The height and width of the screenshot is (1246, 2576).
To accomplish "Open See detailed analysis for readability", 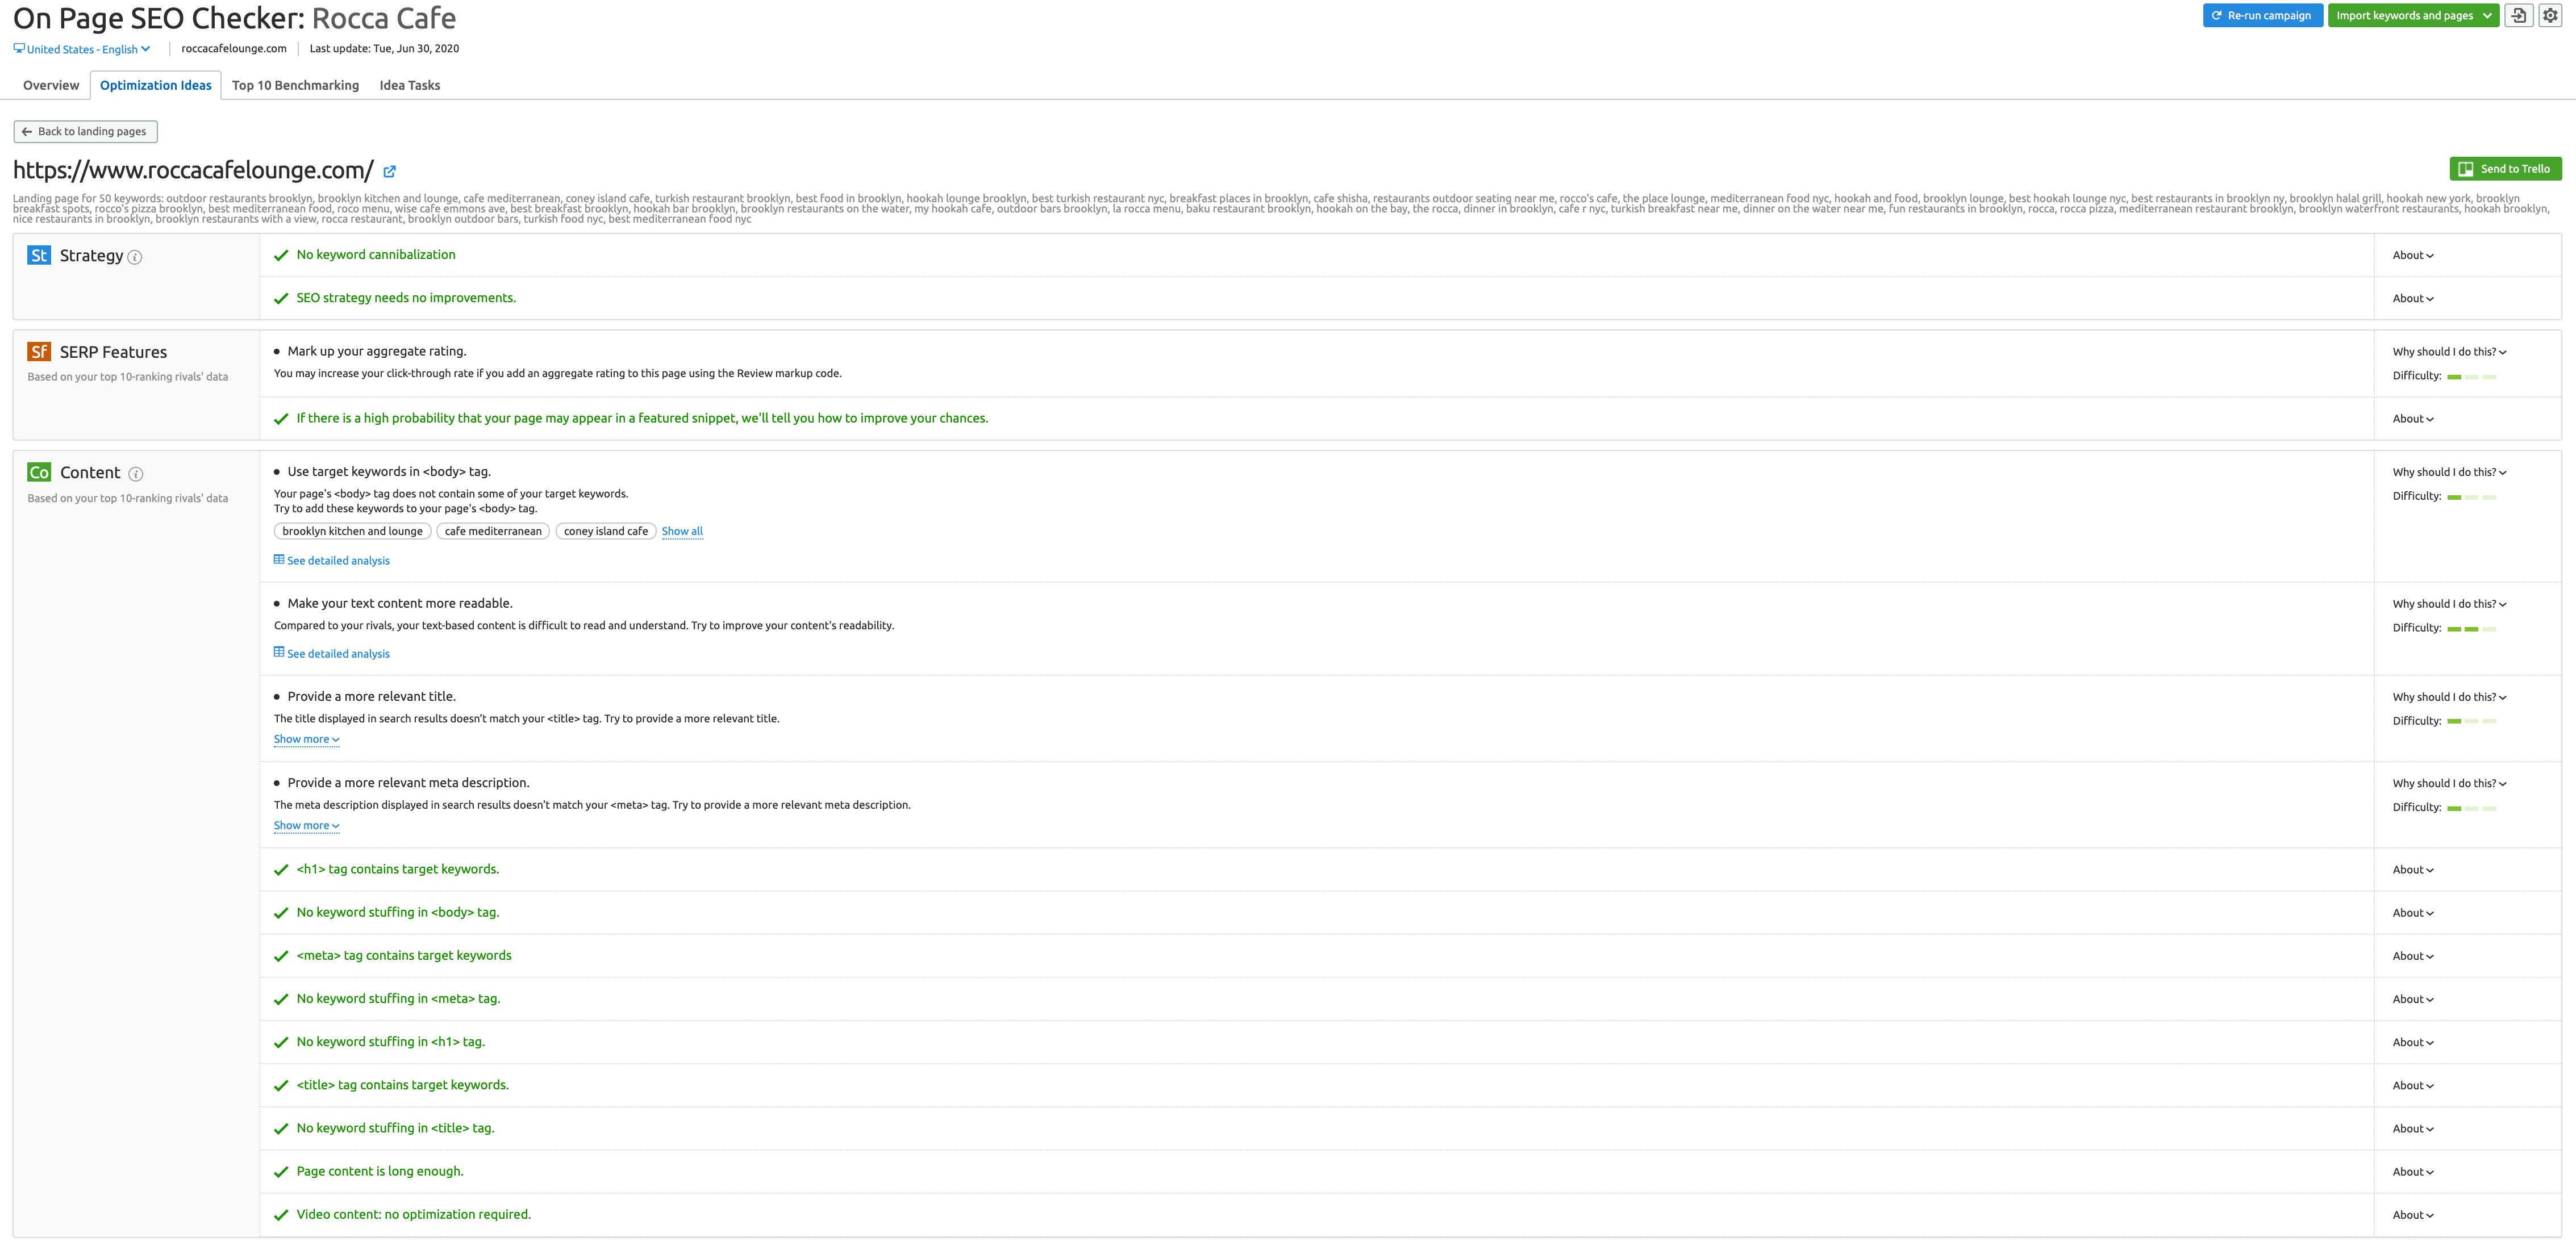I will pyautogui.click(x=332, y=654).
